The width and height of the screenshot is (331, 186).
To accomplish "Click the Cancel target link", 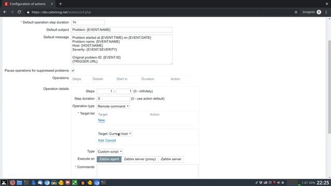I will (x=111, y=141).
